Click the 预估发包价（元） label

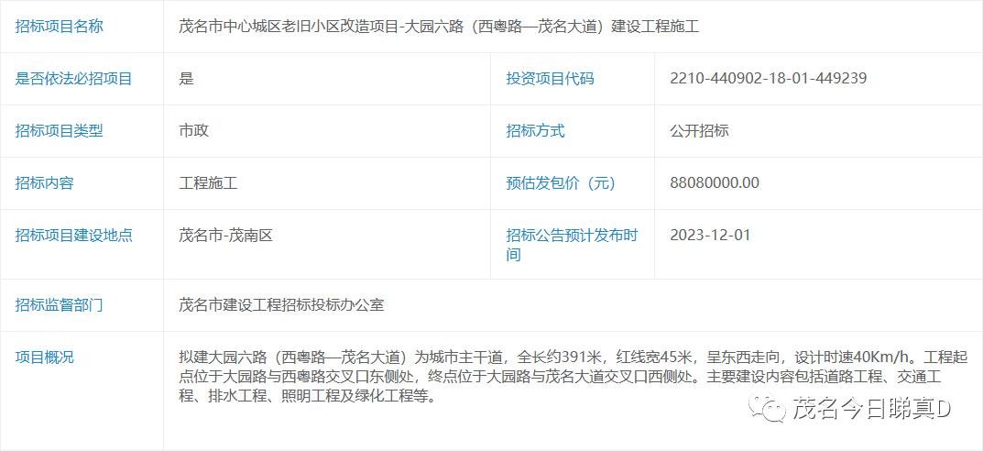tap(561, 183)
